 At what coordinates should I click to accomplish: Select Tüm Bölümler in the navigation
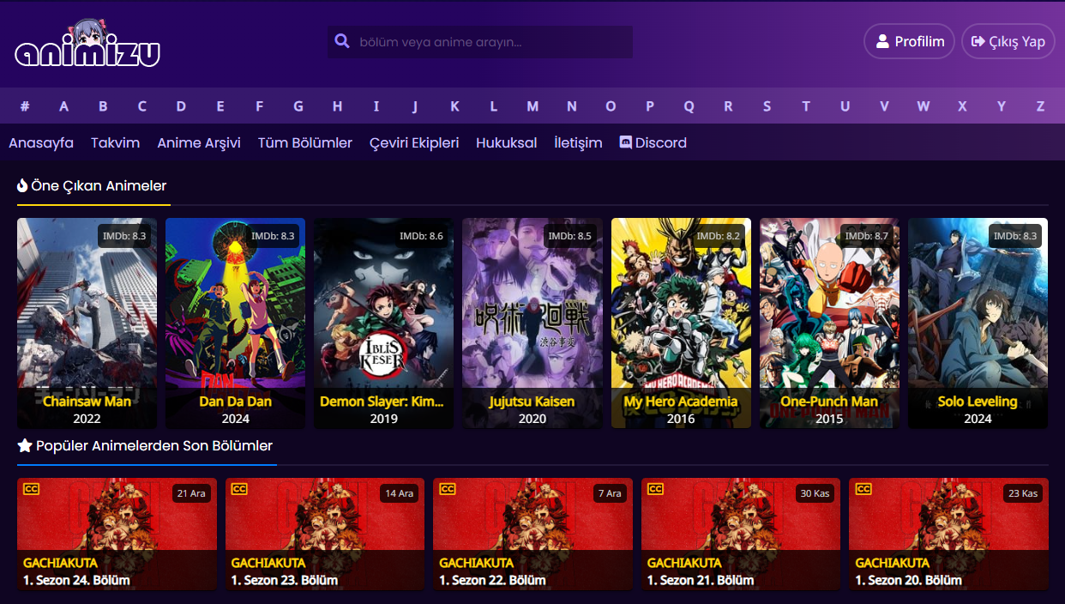tap(305, 142)
